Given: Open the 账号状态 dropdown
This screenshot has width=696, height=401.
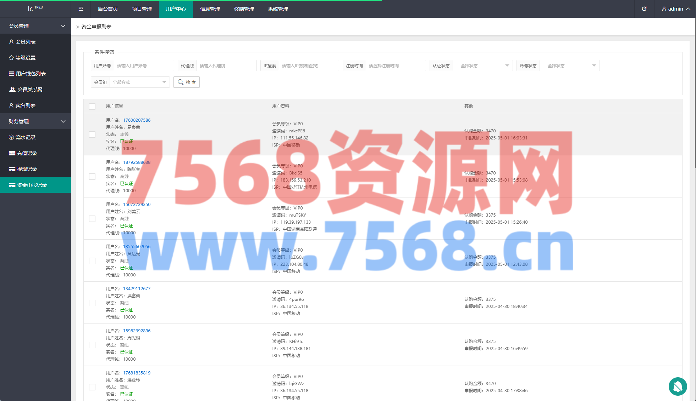Looking at the screenshot, I should (569, 66).
